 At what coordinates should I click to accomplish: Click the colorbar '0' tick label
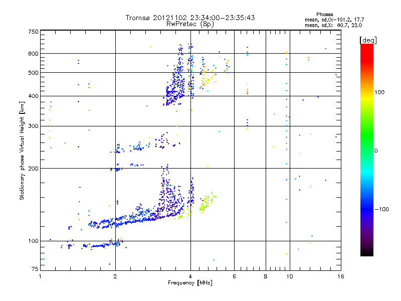pos(376,151)
